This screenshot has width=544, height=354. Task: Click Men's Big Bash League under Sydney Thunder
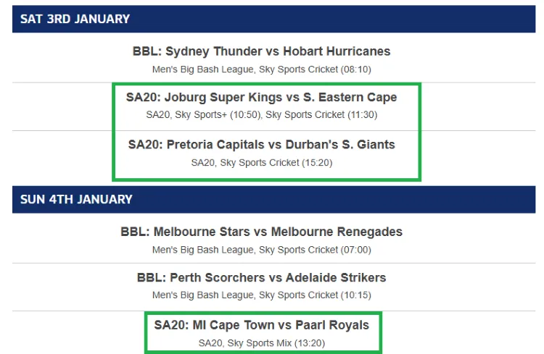click(202, 69)
